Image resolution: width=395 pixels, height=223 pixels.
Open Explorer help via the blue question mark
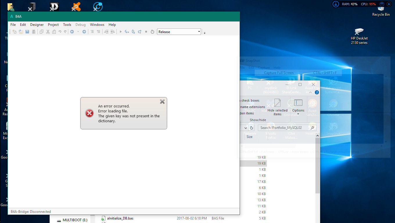[317, 92]
